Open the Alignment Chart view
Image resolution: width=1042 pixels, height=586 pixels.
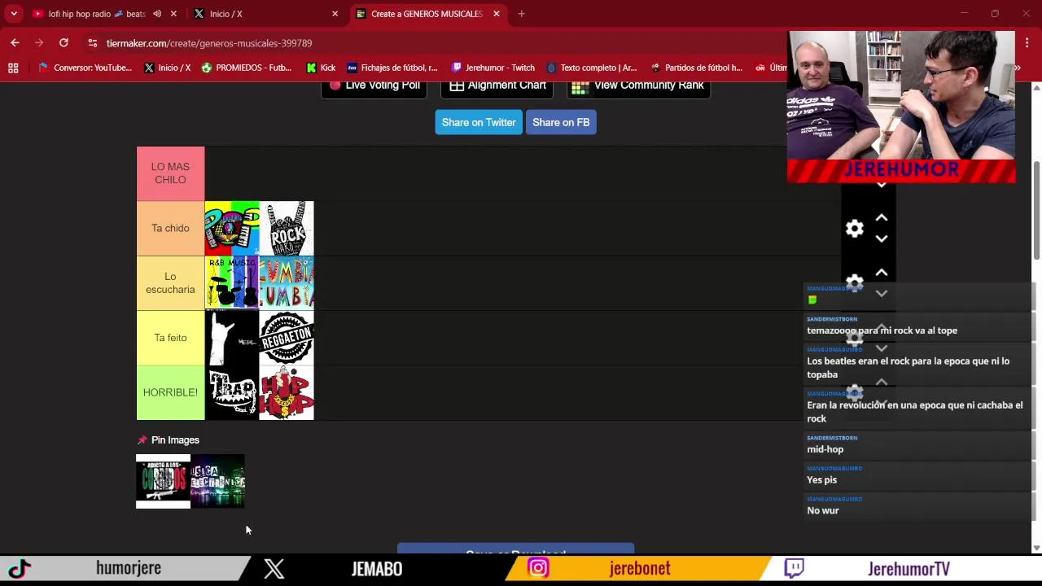click(x=497, y=85)
